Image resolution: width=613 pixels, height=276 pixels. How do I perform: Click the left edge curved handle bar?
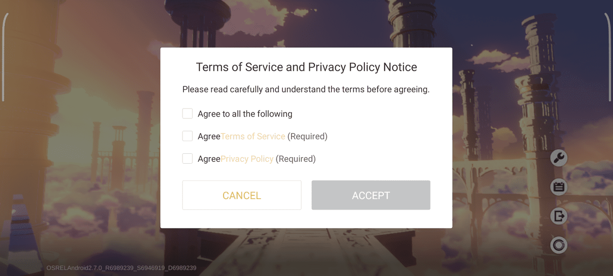pos(4,57)
